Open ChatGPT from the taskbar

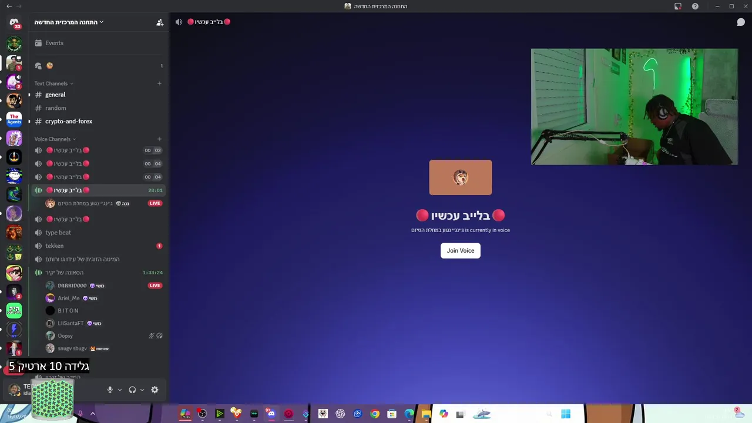click(340, 414)
